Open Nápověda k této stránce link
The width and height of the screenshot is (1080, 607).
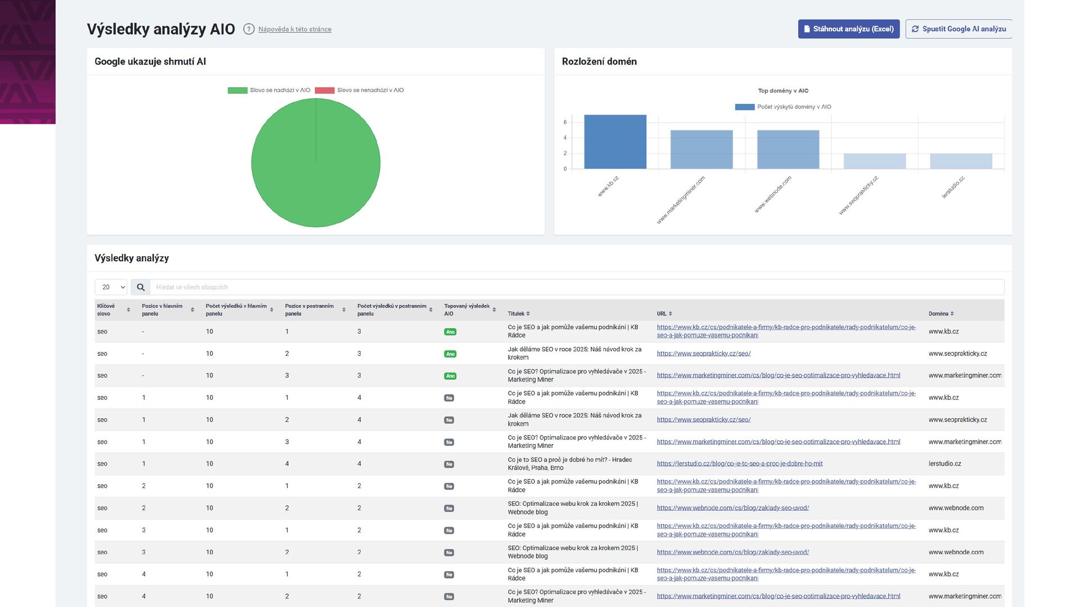295,29
